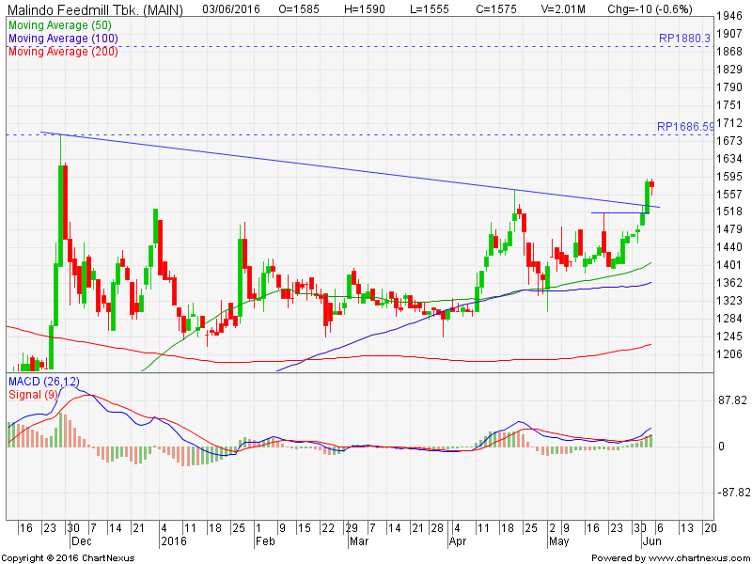Screen dimensions: 752x564
Task: Open the 'www.chartnexus.com' footer link
Action: 699,558
